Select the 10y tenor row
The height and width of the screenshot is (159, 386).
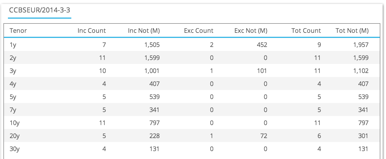tap(192, 123)
